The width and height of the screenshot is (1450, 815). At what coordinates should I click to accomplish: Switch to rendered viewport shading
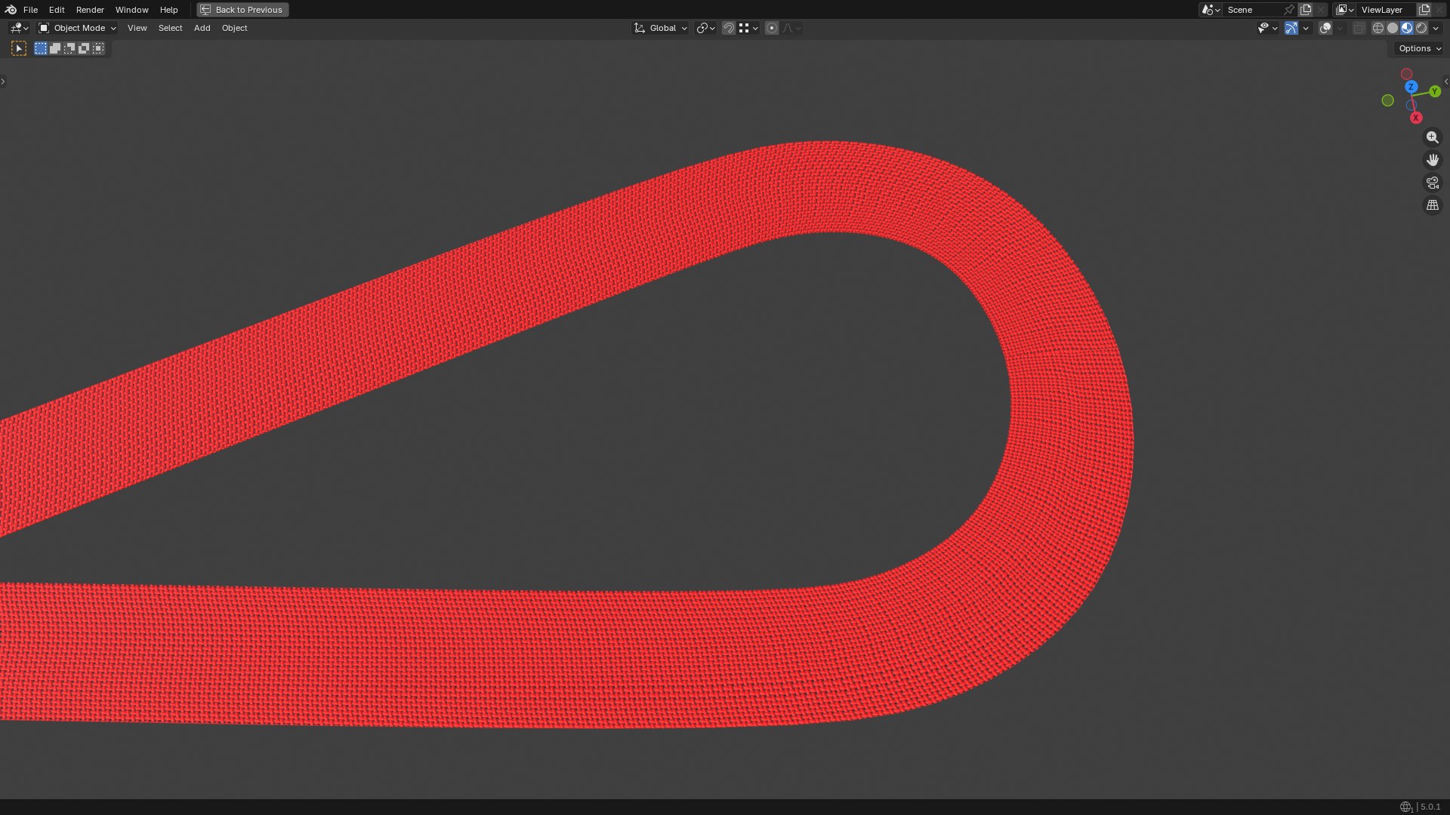tap(1421, 28)
